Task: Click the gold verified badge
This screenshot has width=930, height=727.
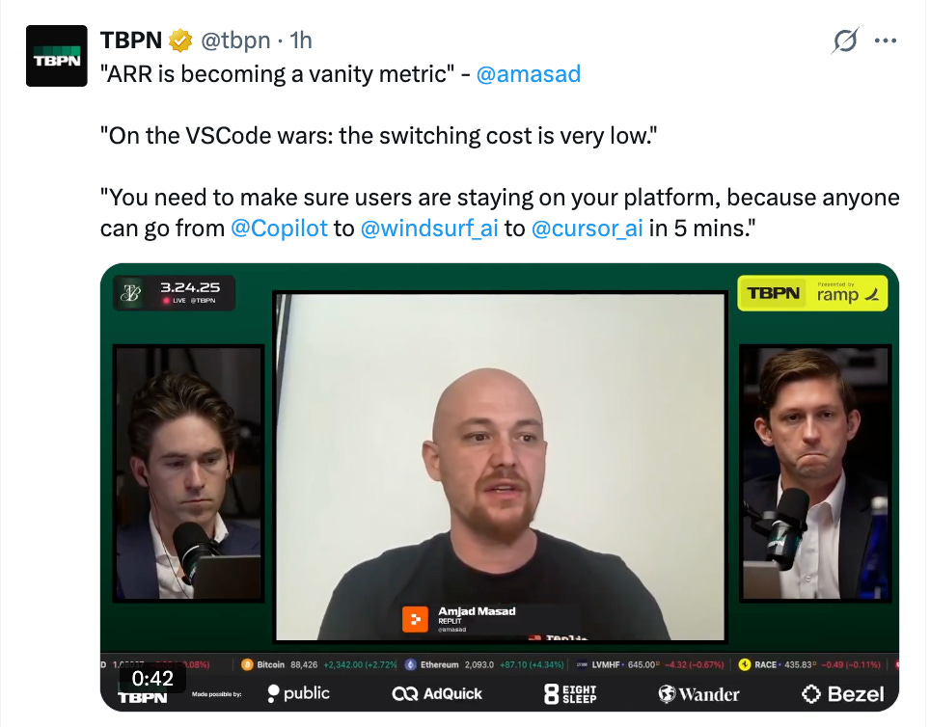Action: [x=180, y=40]
